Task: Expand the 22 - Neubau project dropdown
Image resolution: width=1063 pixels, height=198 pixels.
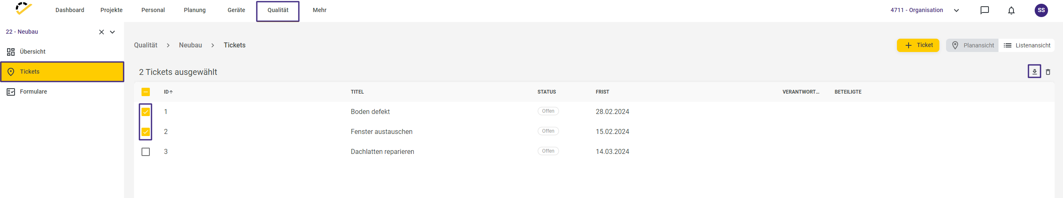Action: pos(112,32)
